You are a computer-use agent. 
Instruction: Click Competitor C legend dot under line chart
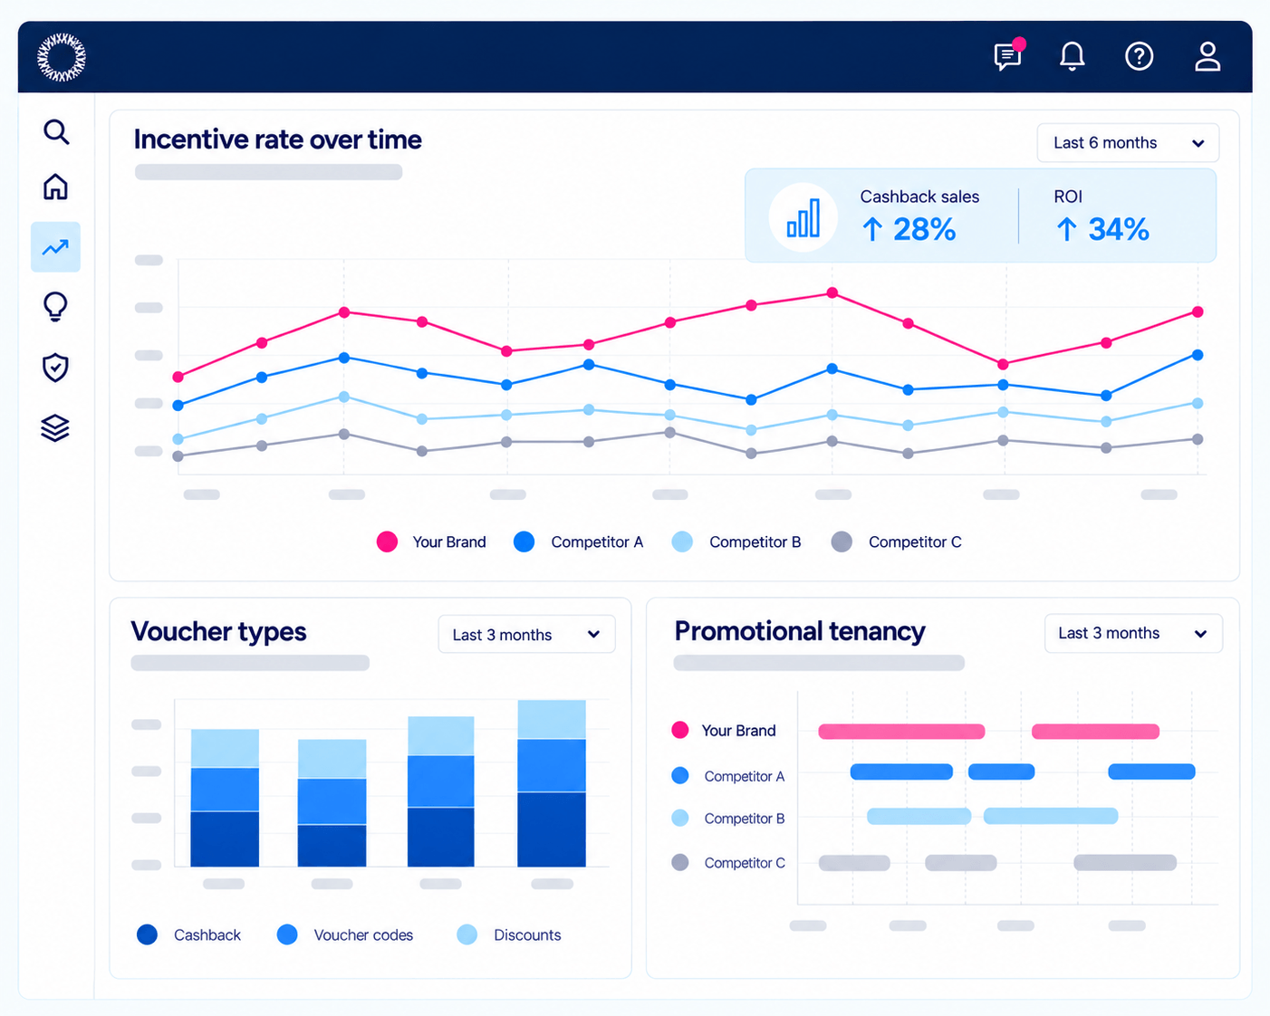[842, 542]
